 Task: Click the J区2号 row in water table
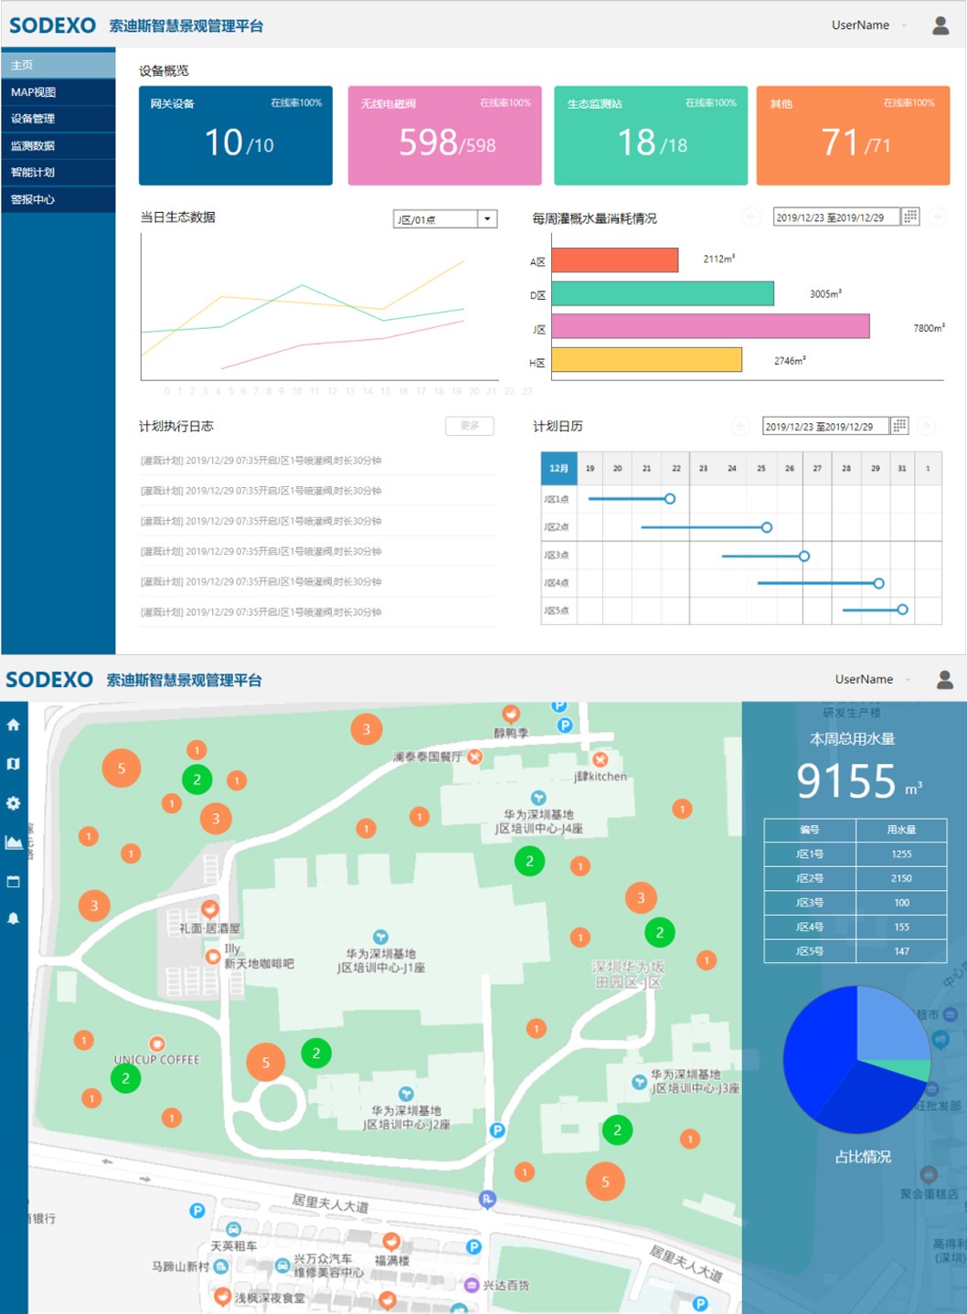(x=855, y=878)
